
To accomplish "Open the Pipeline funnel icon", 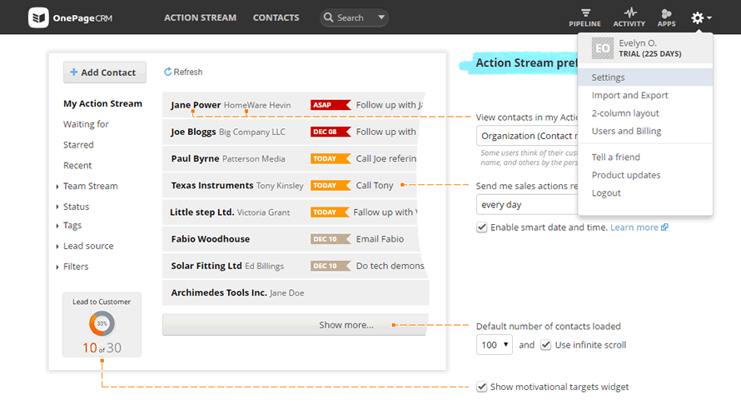I will [x=585, y=13].
